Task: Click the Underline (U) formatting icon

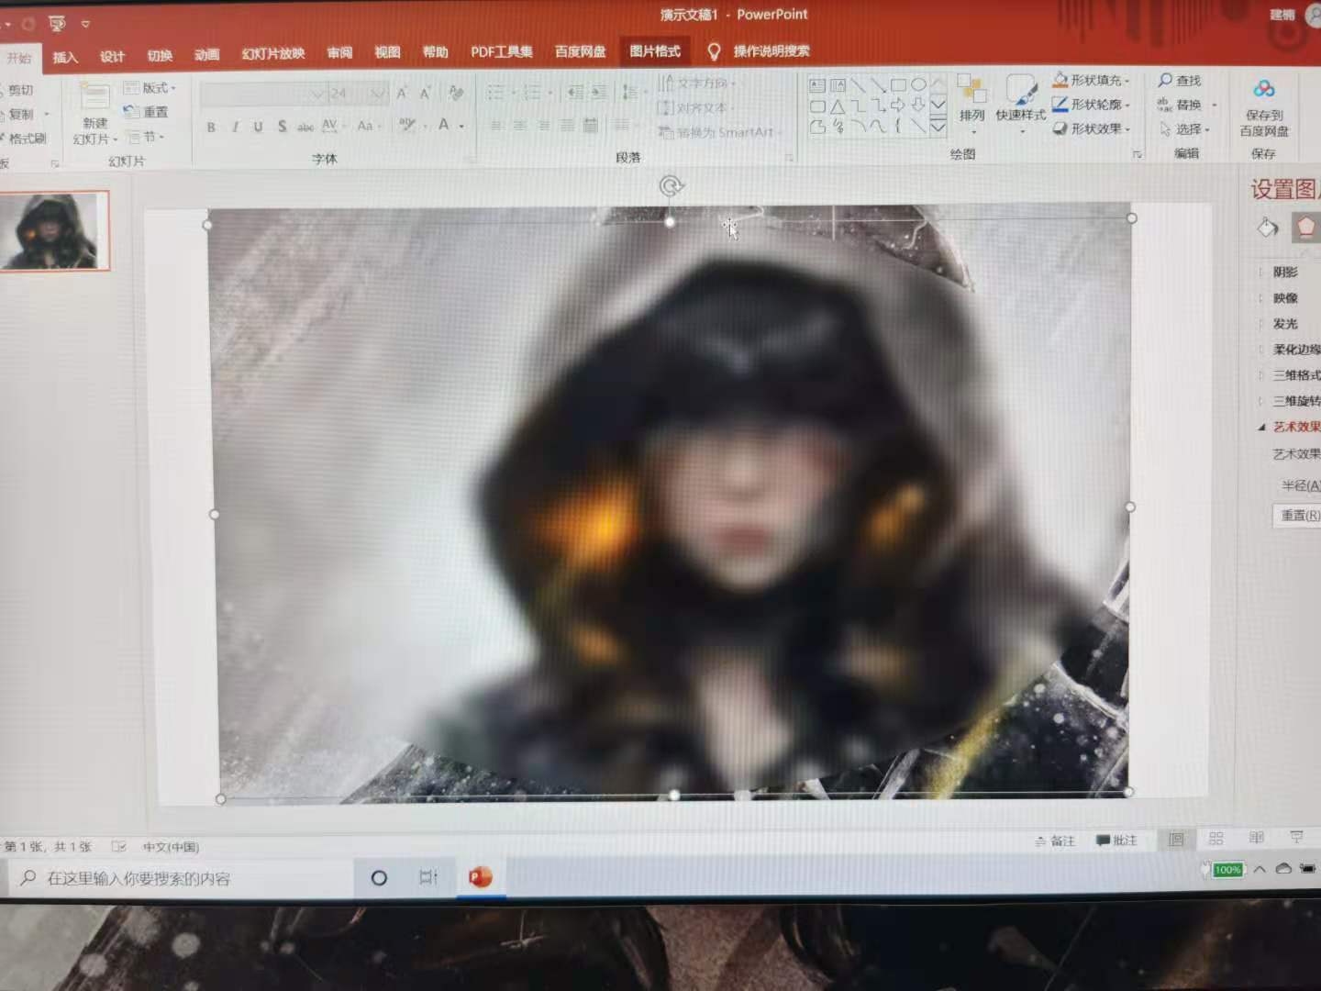Action: pyautogui.click(x=258, y=127)
